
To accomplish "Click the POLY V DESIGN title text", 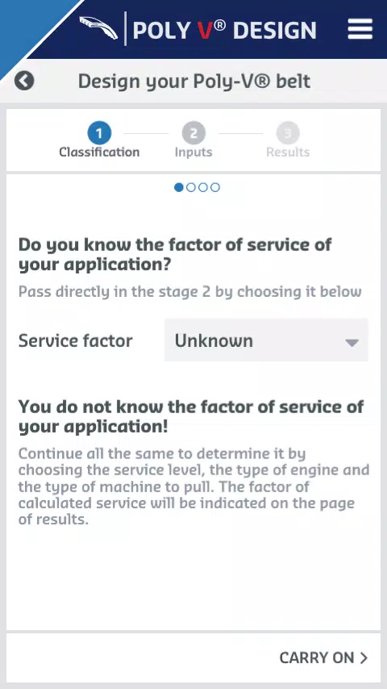I will pos(224,31).
